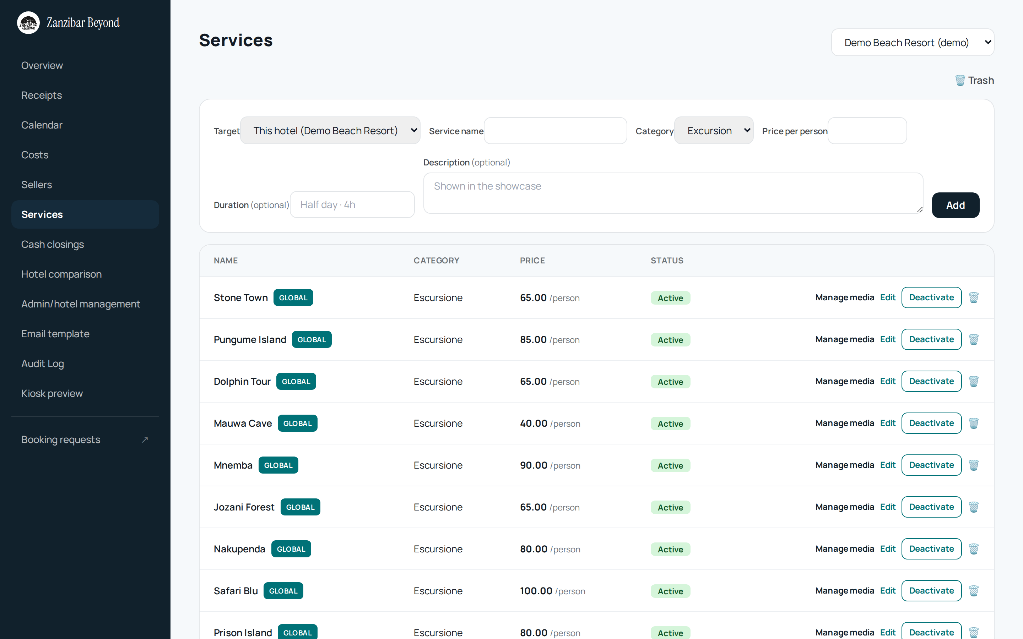Delete Mnemba via trash icon
The image size is (1023, 639).
point(974,465)
